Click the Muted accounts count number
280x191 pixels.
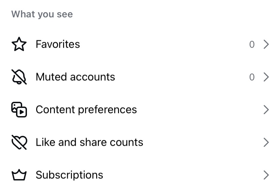pos(252,77)
